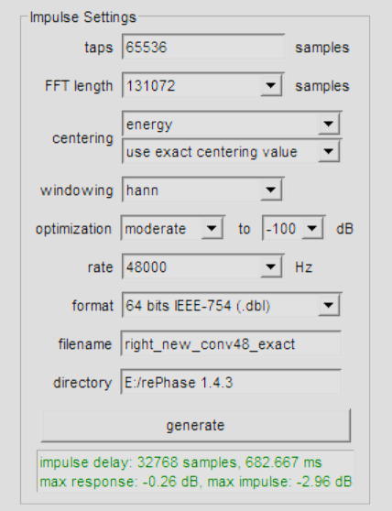Click the taps input field showing 65536
392x511 pixels.
click(x=203, y=47)
